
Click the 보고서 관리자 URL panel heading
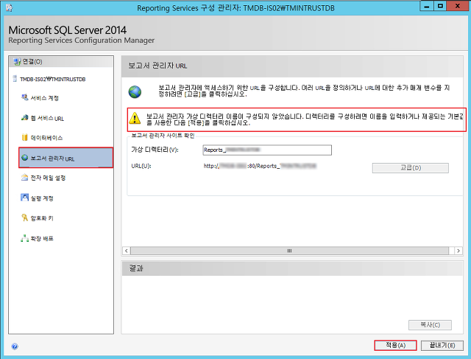coord(157,66)
